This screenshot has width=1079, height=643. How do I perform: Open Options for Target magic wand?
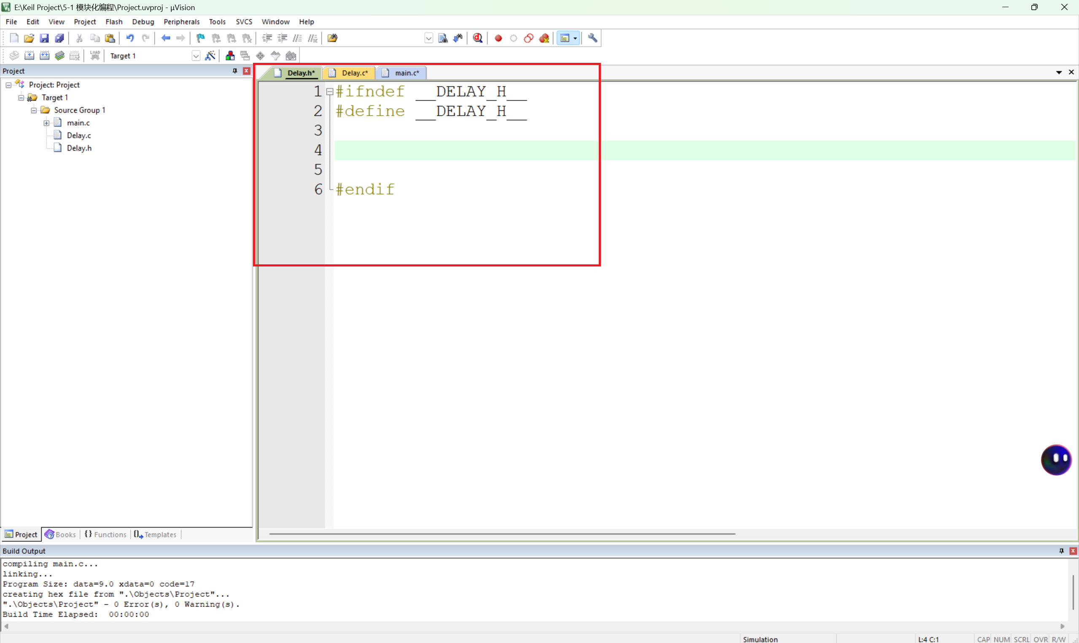pos(210,56)
